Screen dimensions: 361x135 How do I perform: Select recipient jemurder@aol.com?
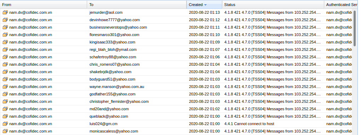[x=106, y=12]
